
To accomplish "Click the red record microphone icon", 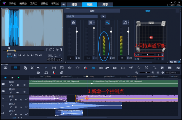I will [54, 73].
